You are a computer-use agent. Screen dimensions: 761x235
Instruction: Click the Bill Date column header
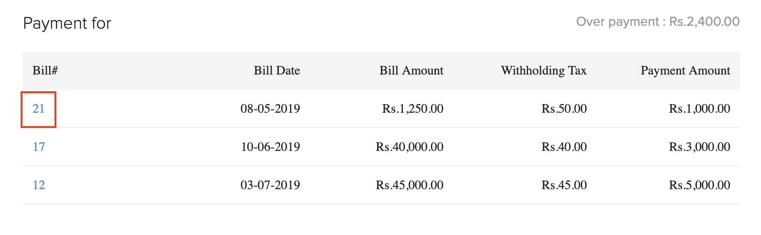277,71
